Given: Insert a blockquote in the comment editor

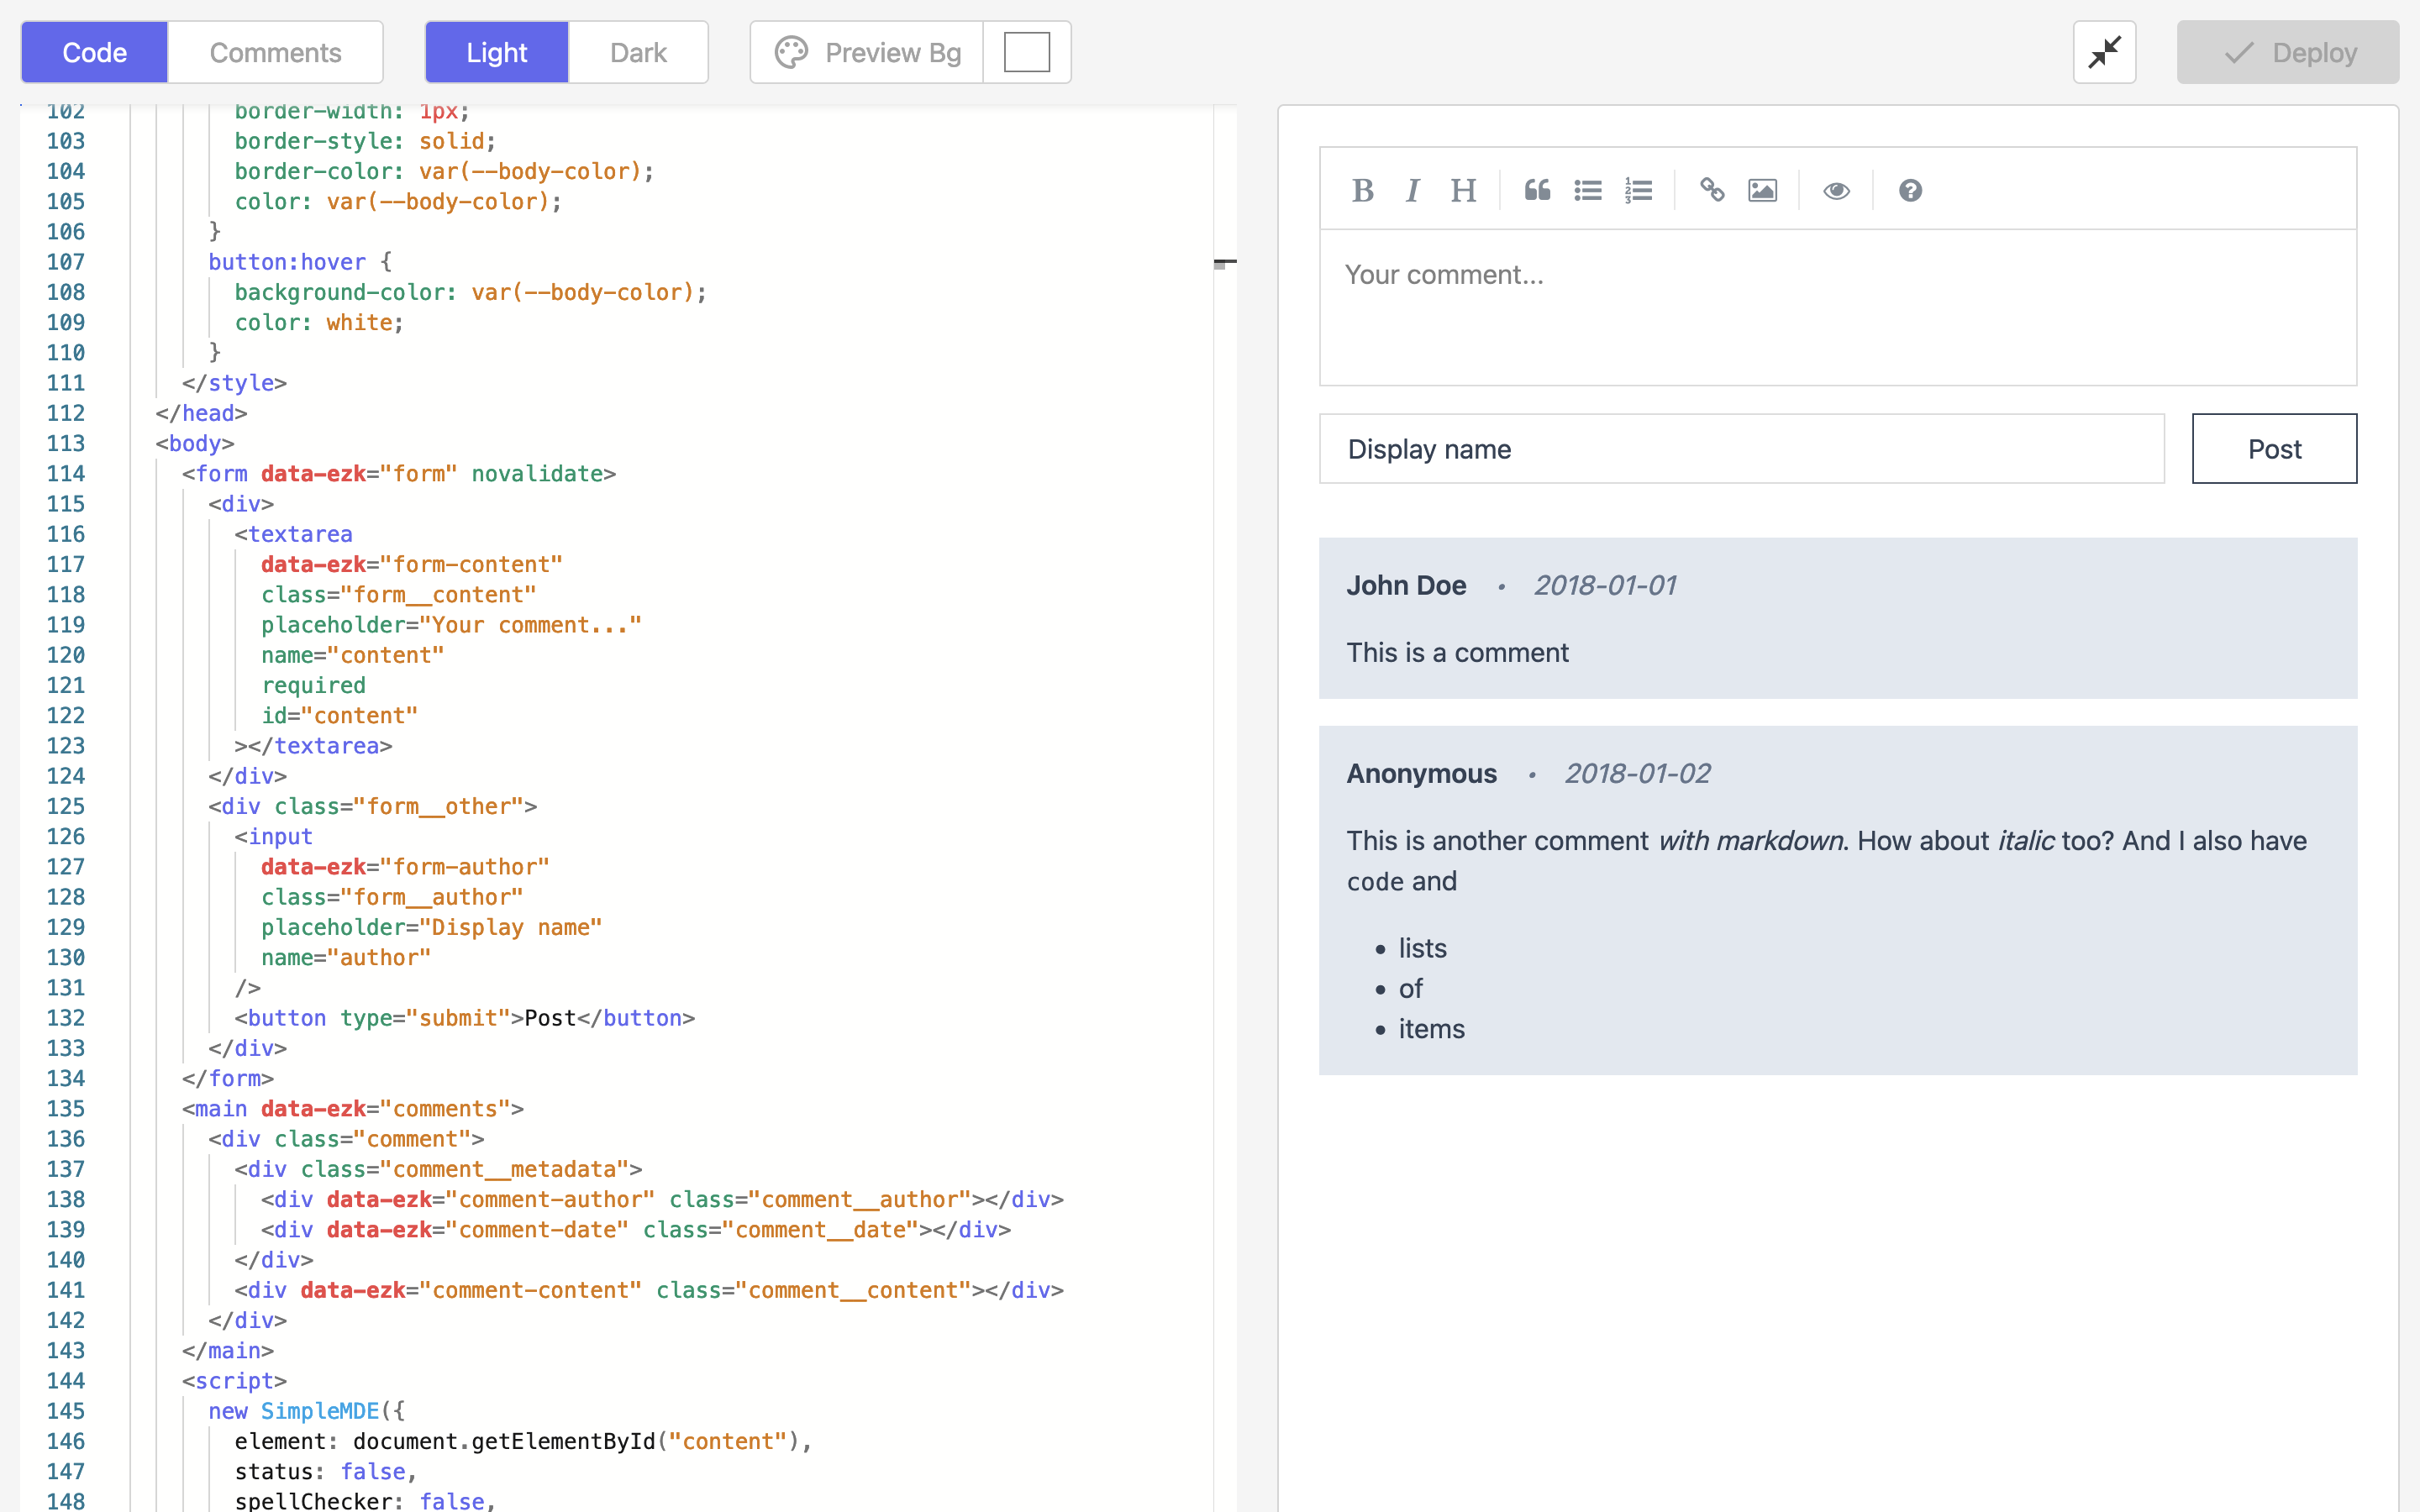Looking at the screenshot, I should pos(1537,189).
